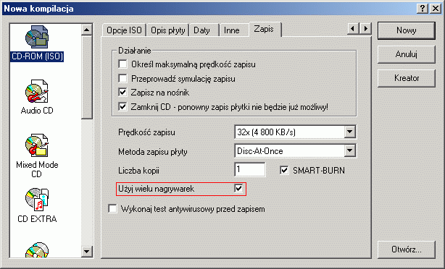
Task: Pick the Mixed Mode CD icon
Action: coord(37,155)
